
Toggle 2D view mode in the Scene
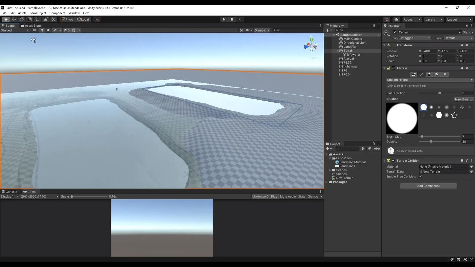click(34, 30)
